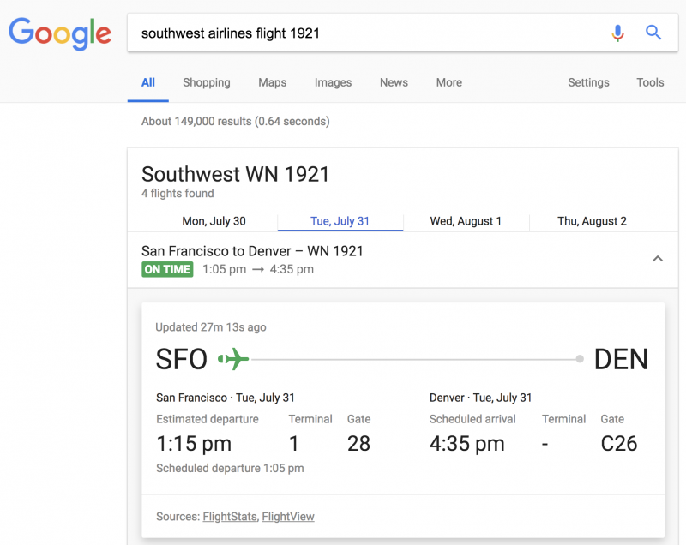The height and width of the screenshot is (545, 686).
Task: Select the Thu, August 2 date tab
Action: tap(593, 220)
